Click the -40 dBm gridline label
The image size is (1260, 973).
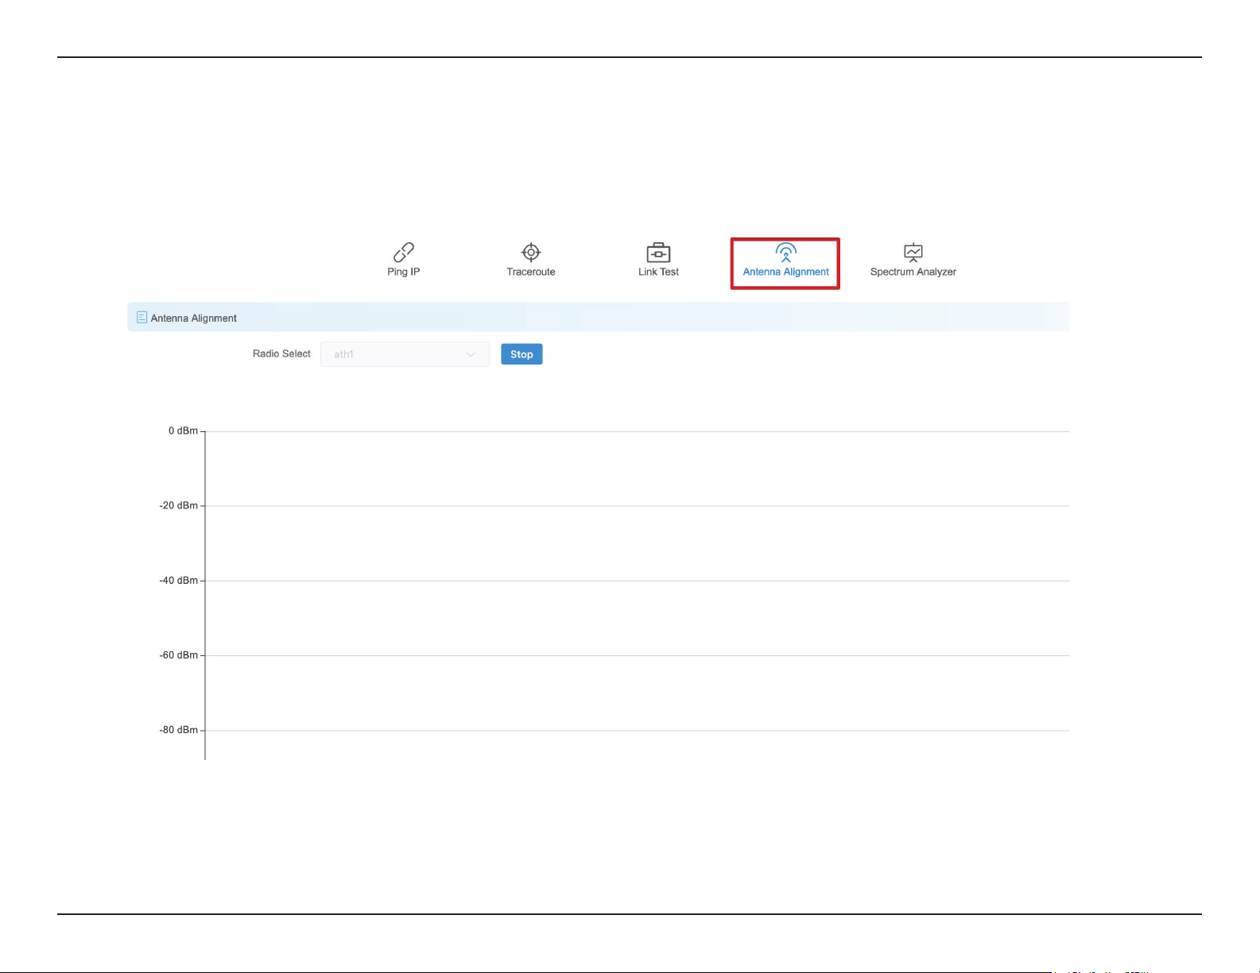click(179, 581)
